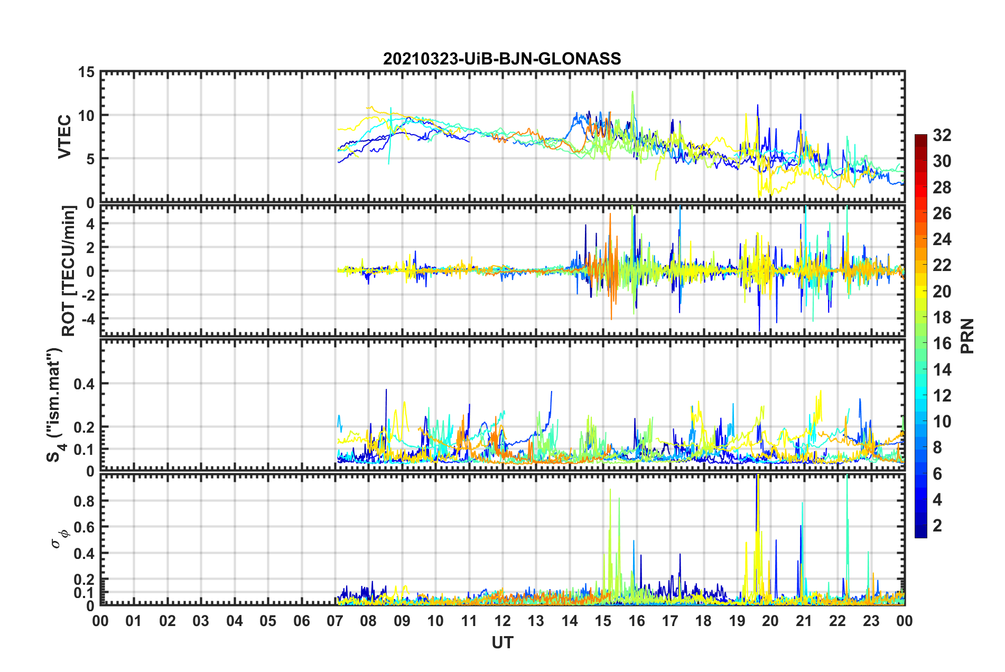This screenshot has height=672, width=1005.
Task: Click the sigma phi tick label 0.8
Action: pyautogui.click(x=85, y=501)
